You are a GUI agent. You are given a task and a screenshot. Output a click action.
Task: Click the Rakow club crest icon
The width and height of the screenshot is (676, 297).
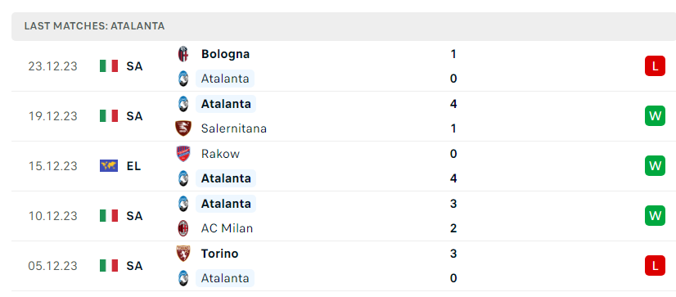[x=183, y=154]
